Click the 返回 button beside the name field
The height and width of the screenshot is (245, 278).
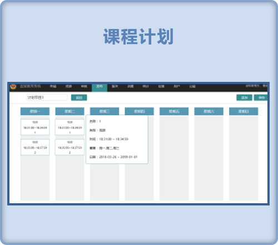point(79,97)
